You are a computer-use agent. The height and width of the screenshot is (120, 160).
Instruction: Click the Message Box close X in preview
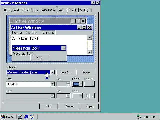coord(63,48)
